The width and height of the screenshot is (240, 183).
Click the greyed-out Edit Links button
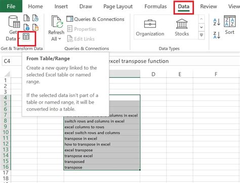click(81, 39)
